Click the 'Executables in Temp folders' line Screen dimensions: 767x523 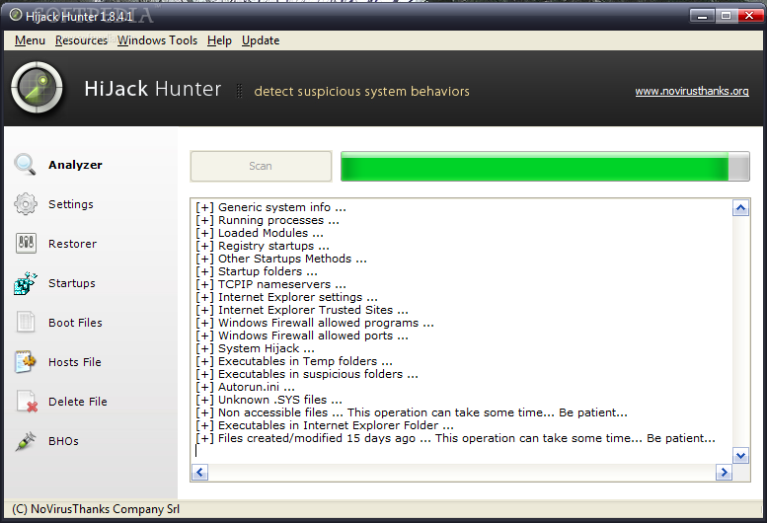click(x=293, y=361)
